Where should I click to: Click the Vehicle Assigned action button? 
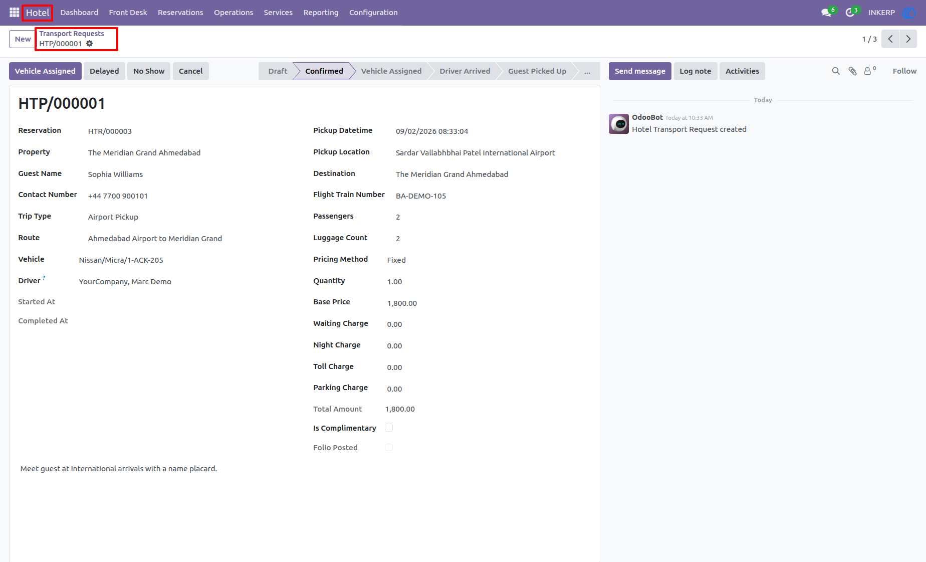tap(45, 71)
